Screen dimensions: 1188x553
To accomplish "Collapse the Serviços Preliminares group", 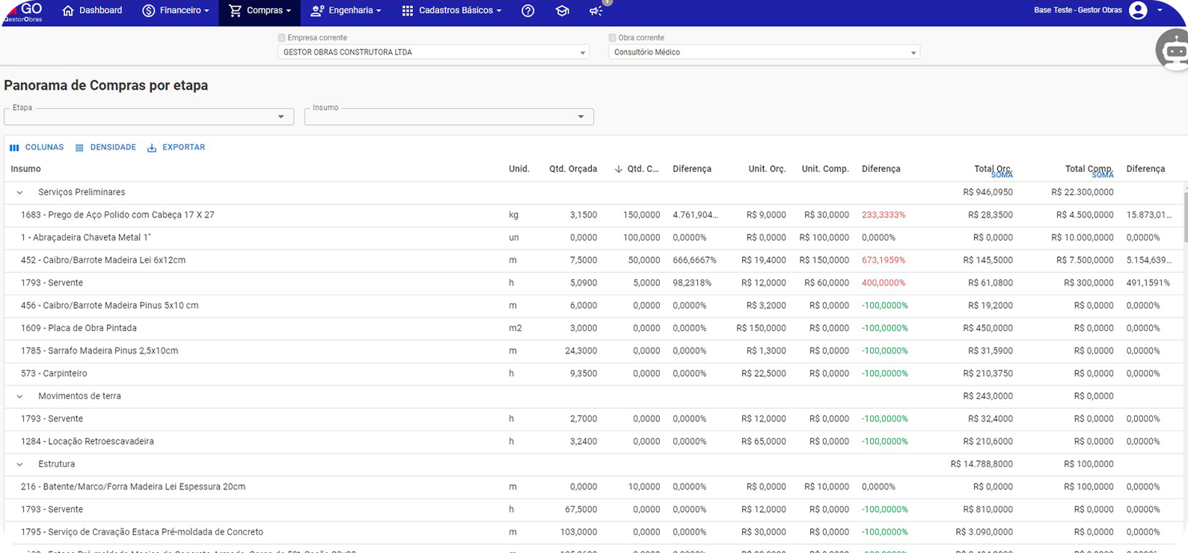I will coord(20,193).
